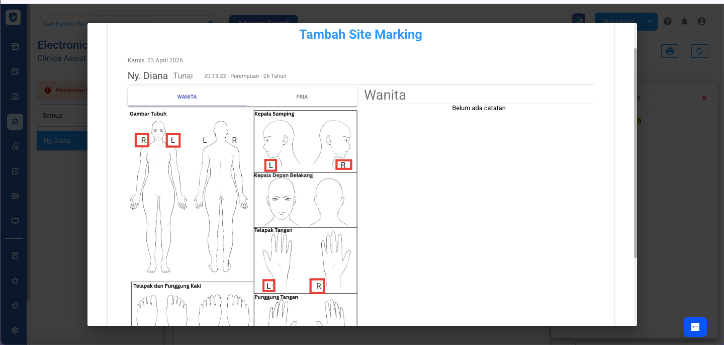Click the star icon in the sidebar
Image resolution: width=724 pixels, height=345 pixels.
pos(15,281)
